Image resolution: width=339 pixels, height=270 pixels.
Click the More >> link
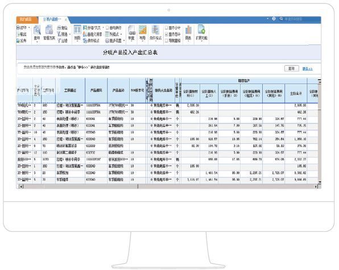tap(308, 69)
